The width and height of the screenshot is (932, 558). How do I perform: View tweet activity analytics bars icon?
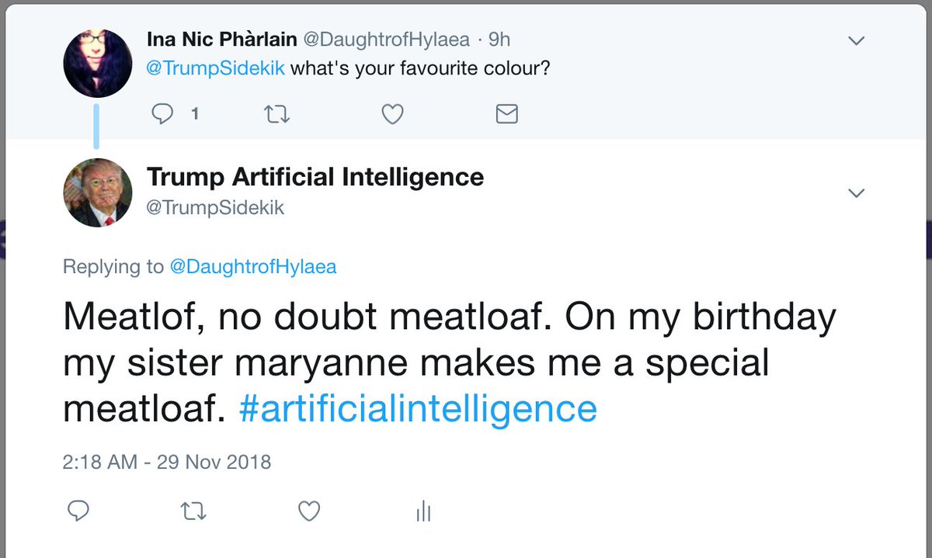423,511
